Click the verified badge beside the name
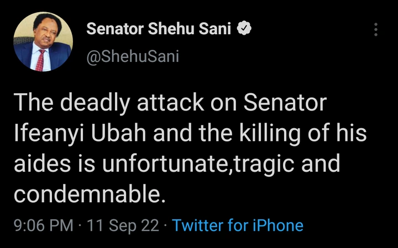Image resolution: width=398 pixels, height=248 pixels. (x=243, y=29)
